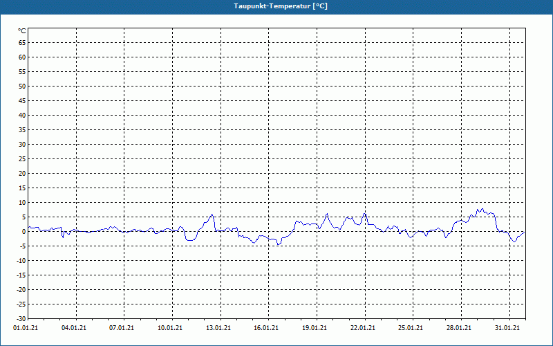Click the 10.01.21 date label
Viewport: 553px width, 346px height.
click(x=170, y=328)
